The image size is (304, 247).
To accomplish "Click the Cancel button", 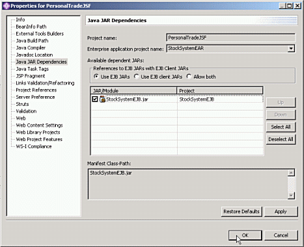I will click(x=281, y=235).
